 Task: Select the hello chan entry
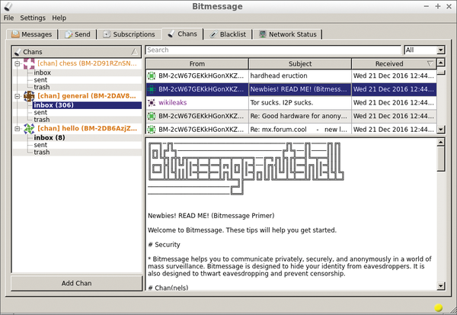[87, 128]
